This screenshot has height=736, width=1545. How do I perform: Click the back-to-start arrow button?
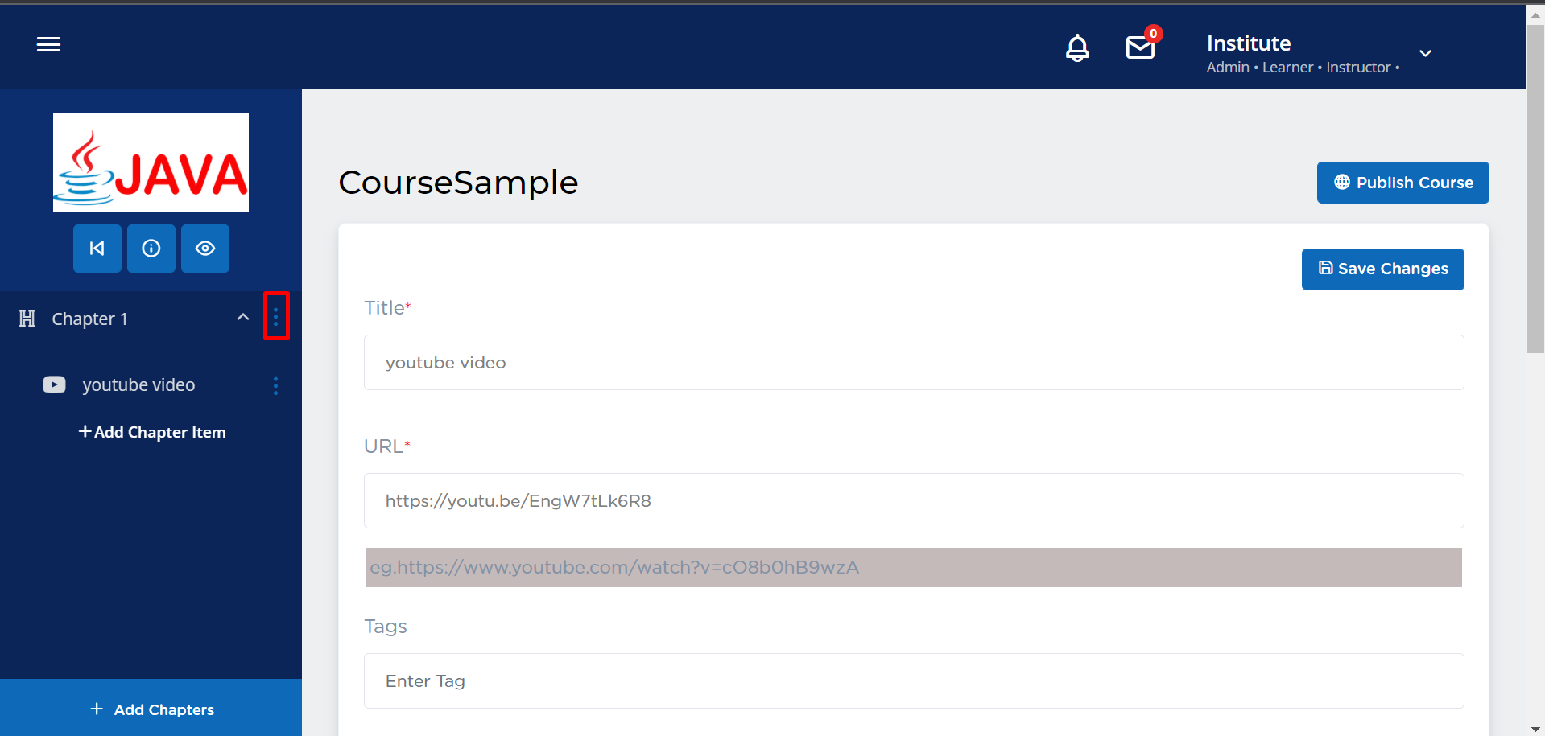[97, 249]
